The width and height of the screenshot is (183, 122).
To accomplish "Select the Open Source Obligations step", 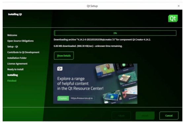I will click(x=20, y=41).
